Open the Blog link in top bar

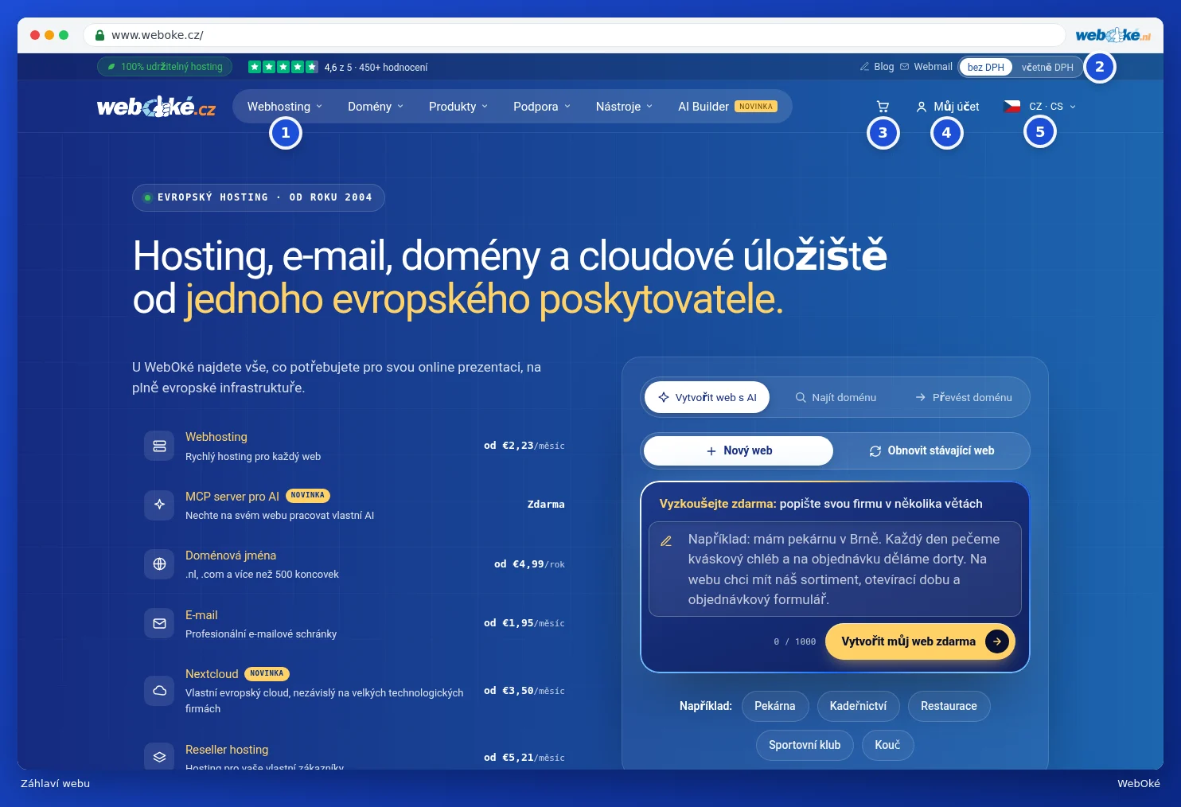coord(877,67)
